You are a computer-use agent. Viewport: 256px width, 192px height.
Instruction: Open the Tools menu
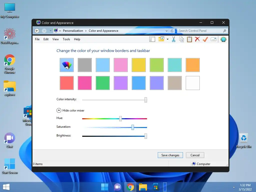[66, 39]
